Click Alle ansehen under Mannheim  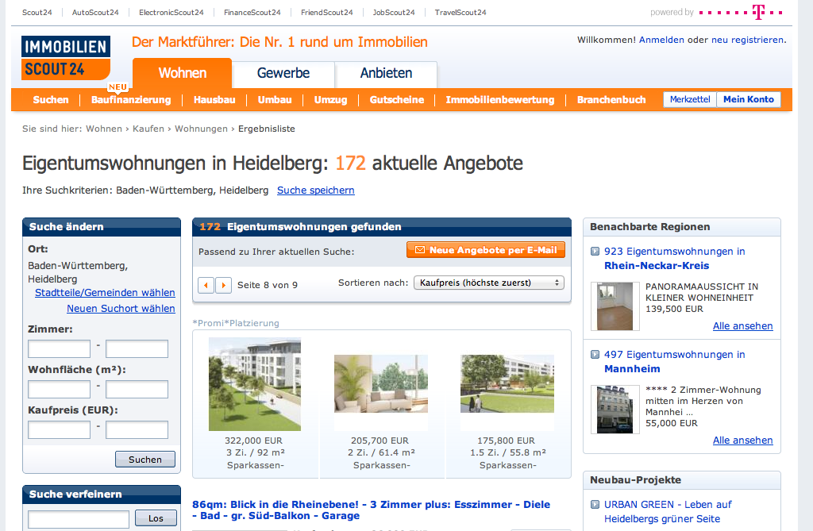tap(742, 441)
